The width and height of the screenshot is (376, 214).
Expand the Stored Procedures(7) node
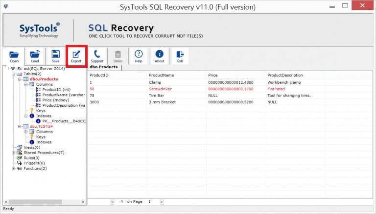(x=13, y=153)
